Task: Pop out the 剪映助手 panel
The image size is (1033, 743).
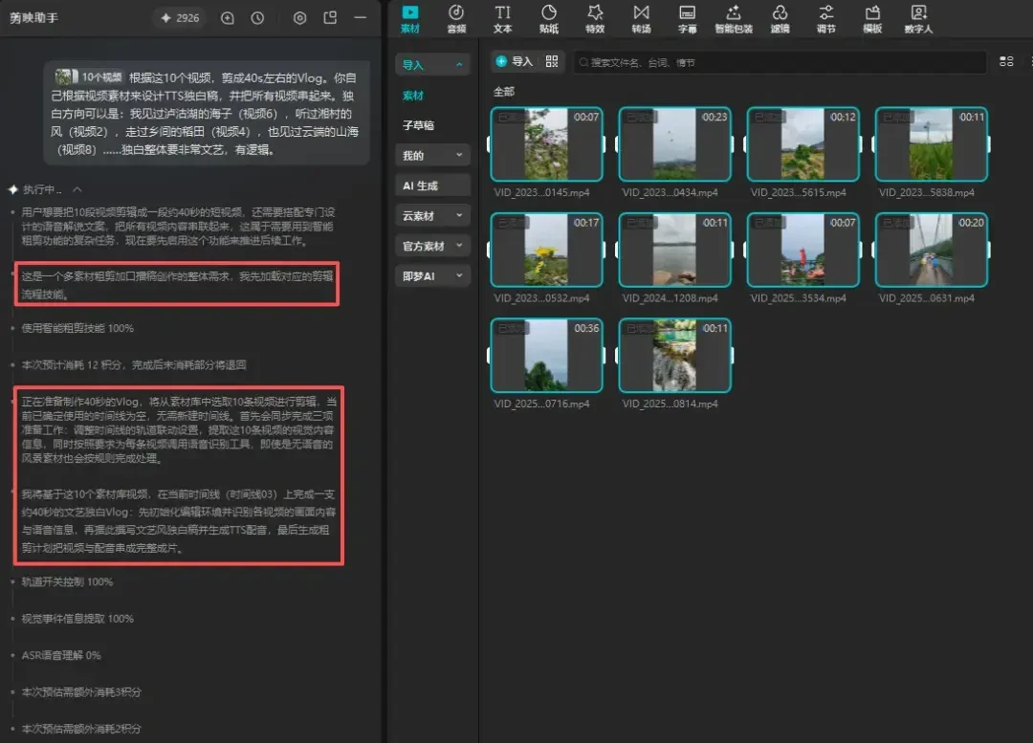Action: tap(330, 18)
